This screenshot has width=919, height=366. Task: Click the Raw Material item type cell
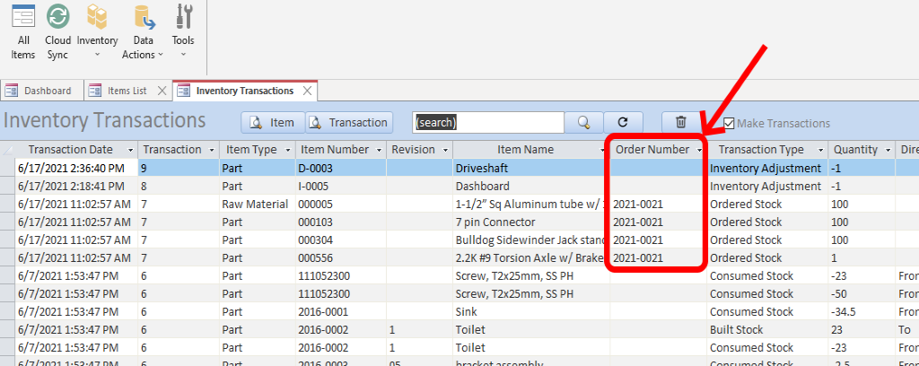point(257,205)
